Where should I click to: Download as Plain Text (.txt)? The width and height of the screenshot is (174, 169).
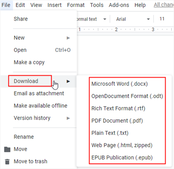[x=110, y=133]
